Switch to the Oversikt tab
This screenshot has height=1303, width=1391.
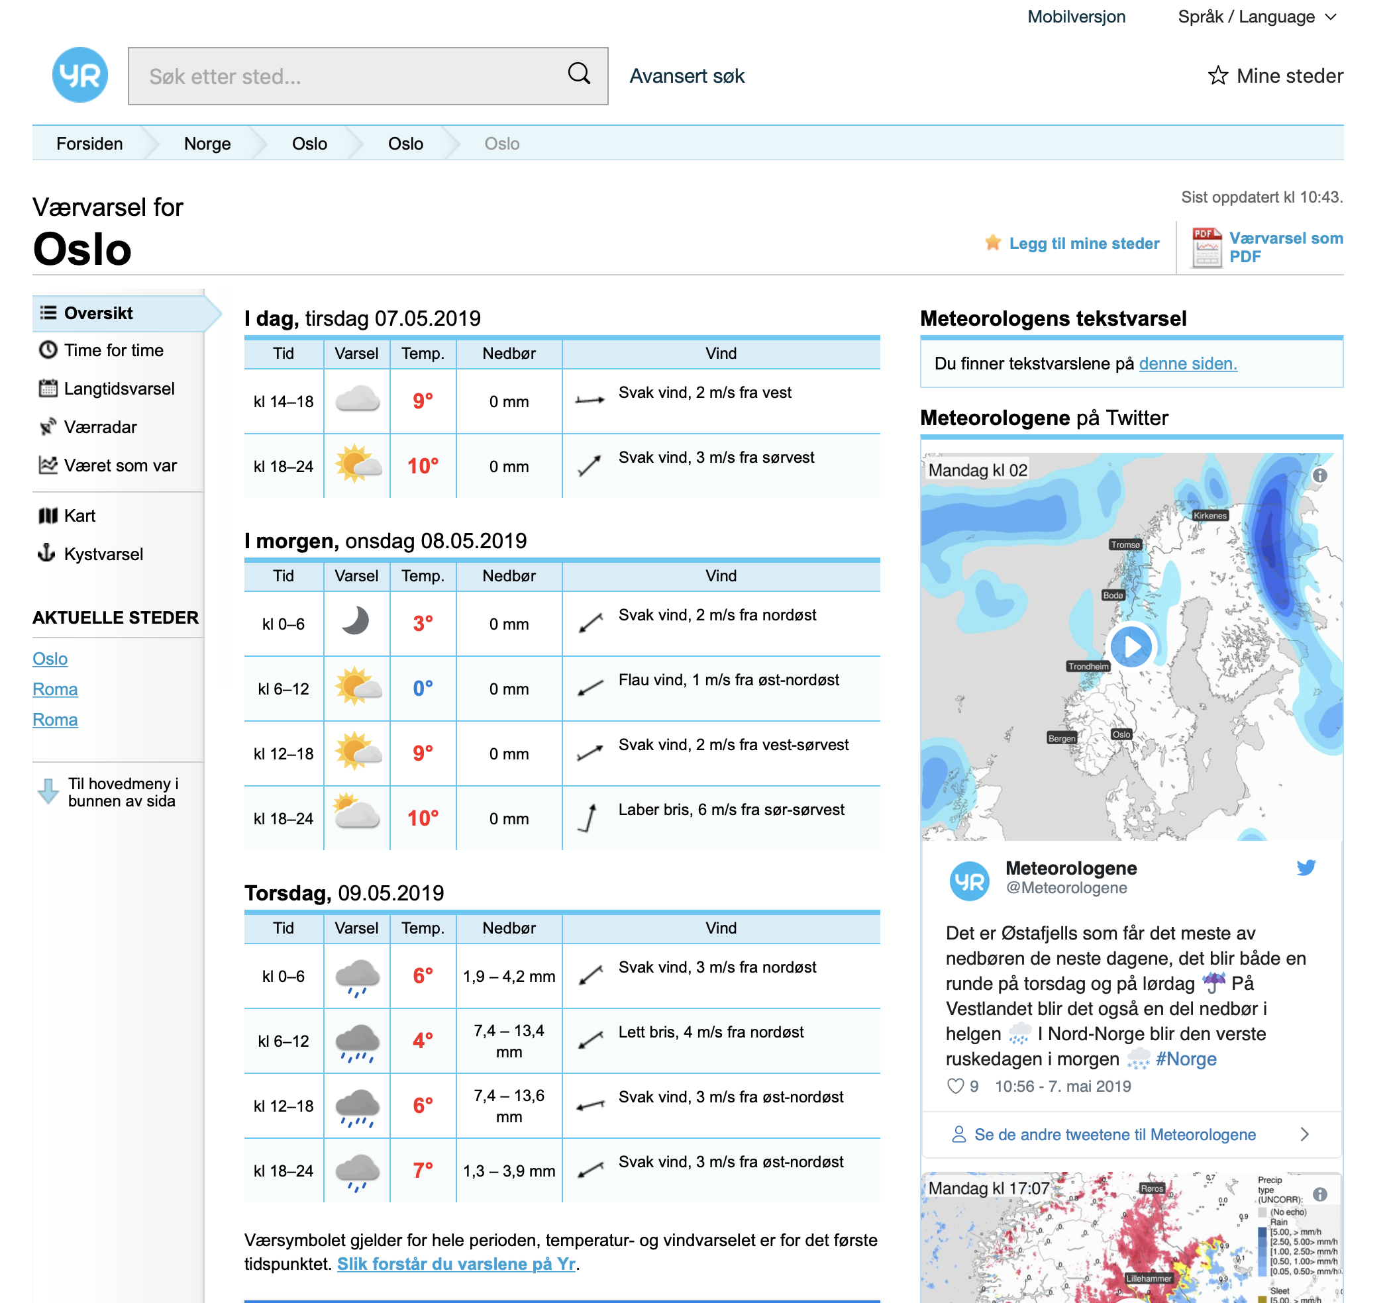(x=98, y=313)
